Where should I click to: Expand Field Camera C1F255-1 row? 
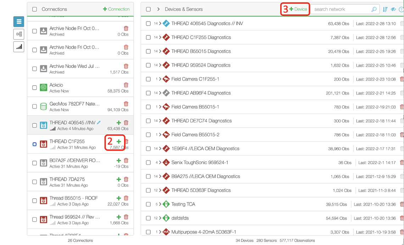pyautogui.click(x=160, y=79)
